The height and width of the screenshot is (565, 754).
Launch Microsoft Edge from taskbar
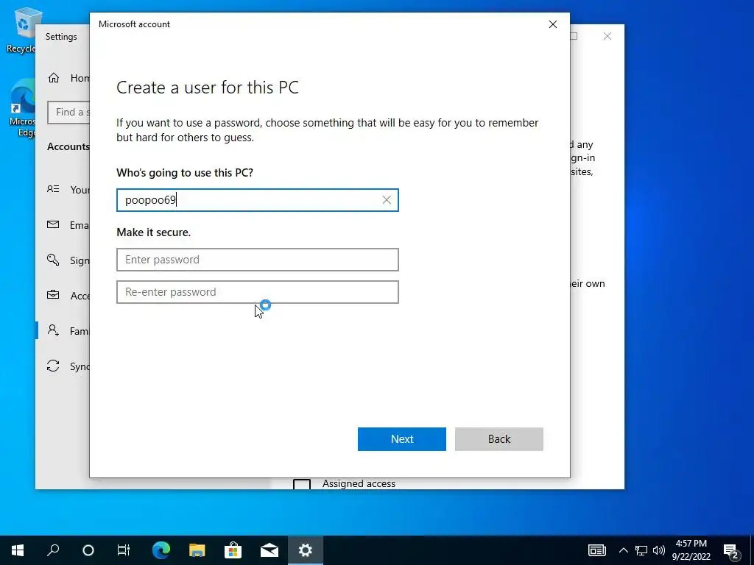161,550
